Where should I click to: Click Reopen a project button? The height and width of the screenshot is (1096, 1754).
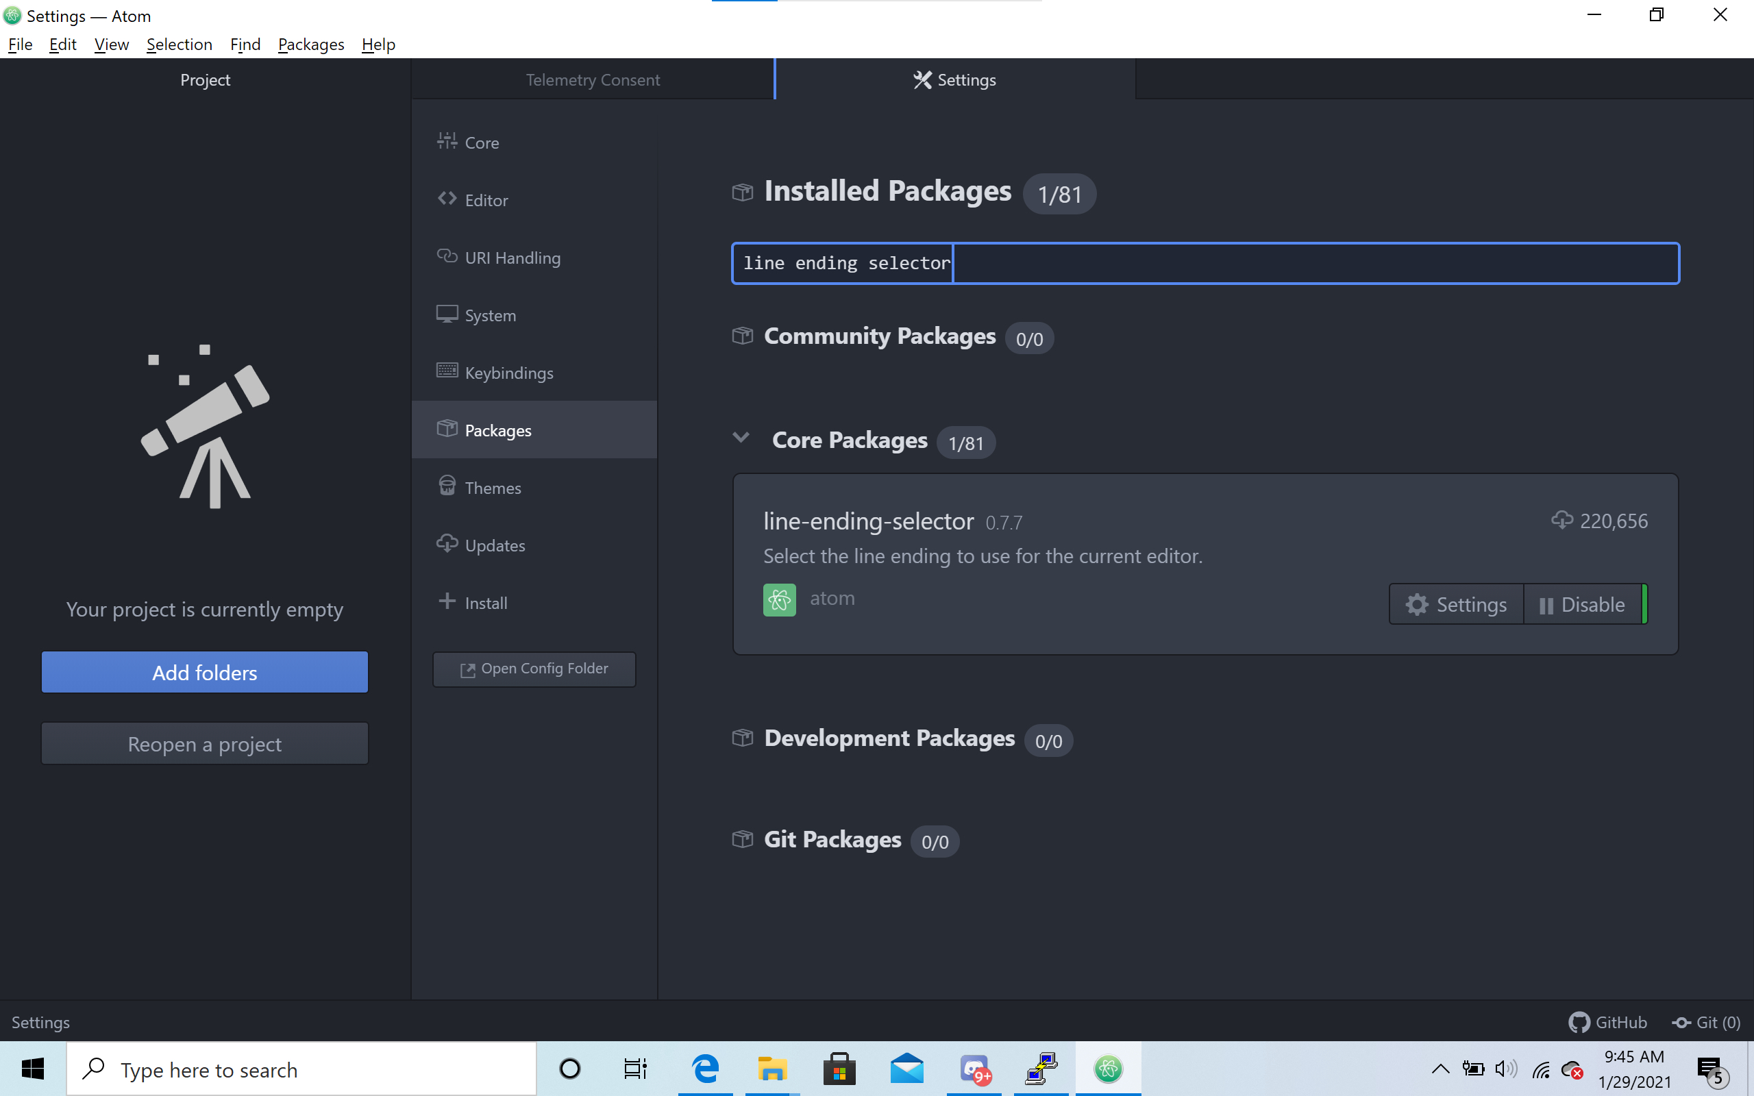[204, 744]
